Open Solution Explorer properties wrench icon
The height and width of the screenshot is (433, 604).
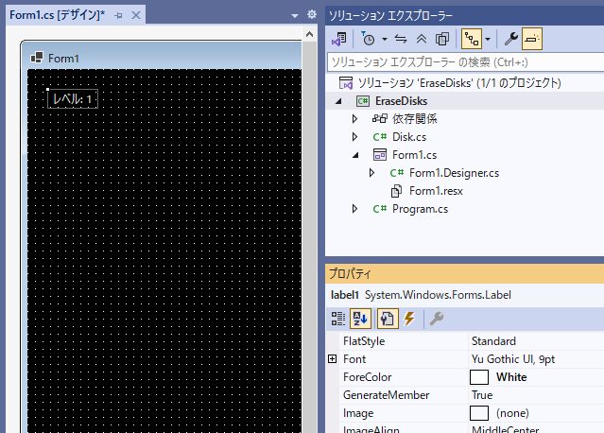[x=511, y=40]
